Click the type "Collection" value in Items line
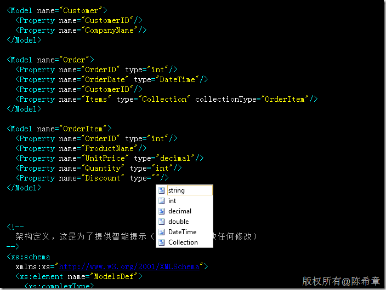Screen dimensions: 386x290 (x=164, y=99)
